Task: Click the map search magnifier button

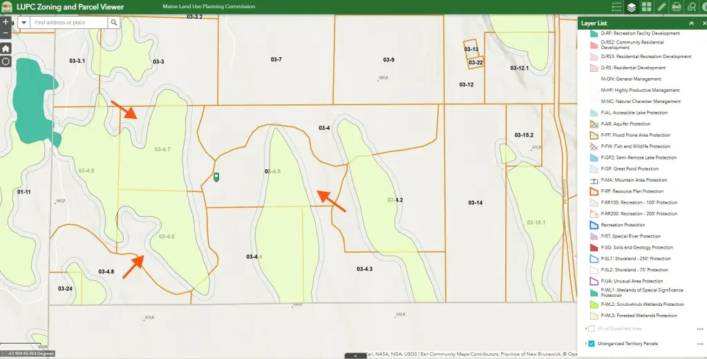Action: pyautogui.click(x=113, y=23)
